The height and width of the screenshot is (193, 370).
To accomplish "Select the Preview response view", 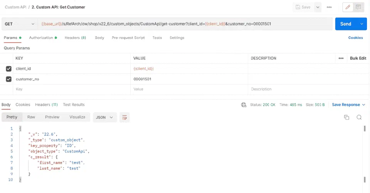I will tap(52, 117).
